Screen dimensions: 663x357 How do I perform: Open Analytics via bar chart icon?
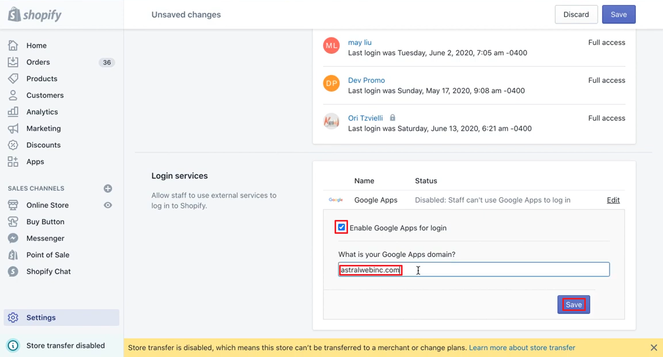(13, 112)
